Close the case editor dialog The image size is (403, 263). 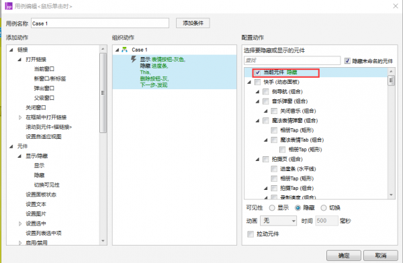[396, 6]
